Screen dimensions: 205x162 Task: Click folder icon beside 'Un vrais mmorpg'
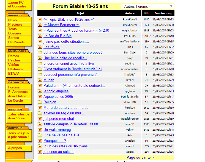40,130
